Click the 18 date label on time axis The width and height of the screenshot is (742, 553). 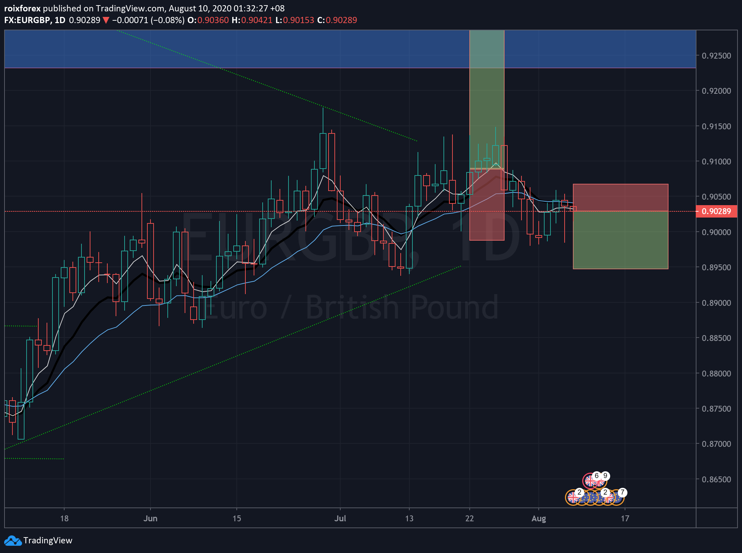tap(64, 519)
